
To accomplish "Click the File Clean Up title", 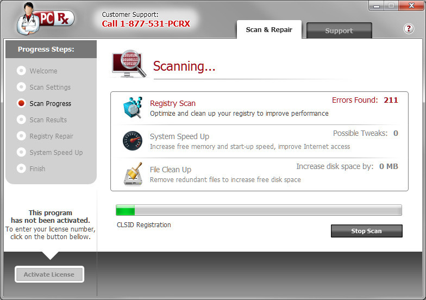I will coord(171,170).
